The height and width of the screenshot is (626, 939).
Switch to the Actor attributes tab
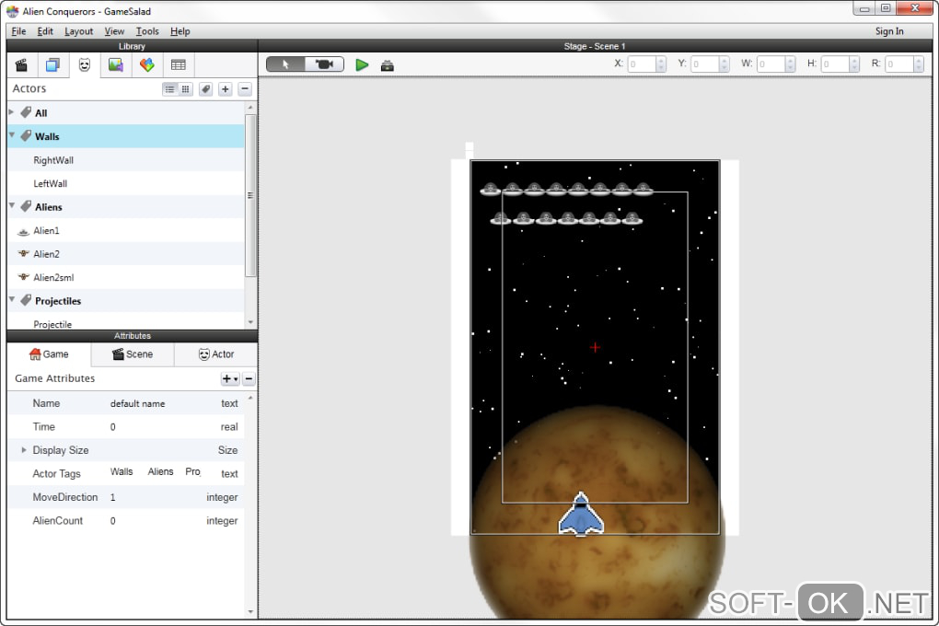(x=216, y=354)
